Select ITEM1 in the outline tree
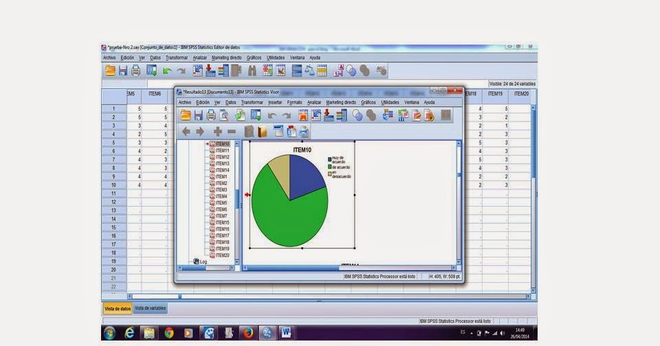The width and height of the screenshot is (660, 346). click(221, 177)
